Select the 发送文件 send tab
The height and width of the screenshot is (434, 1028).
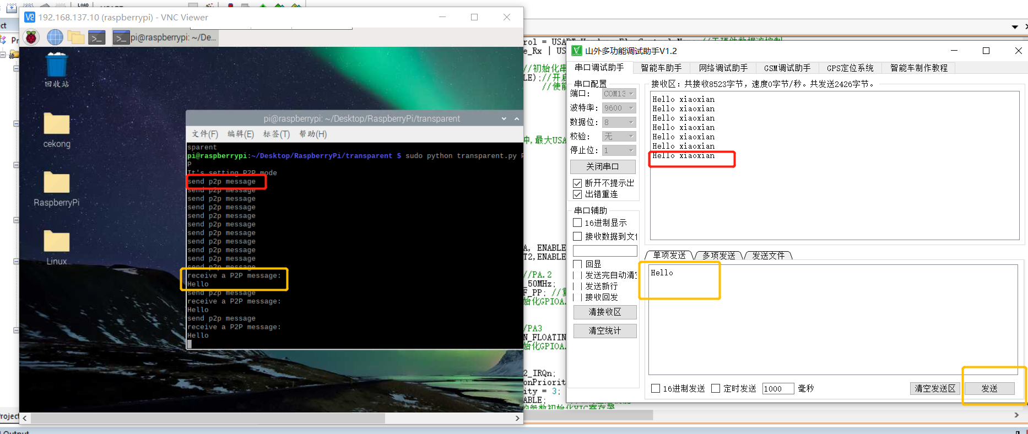[x=768, y=256]
